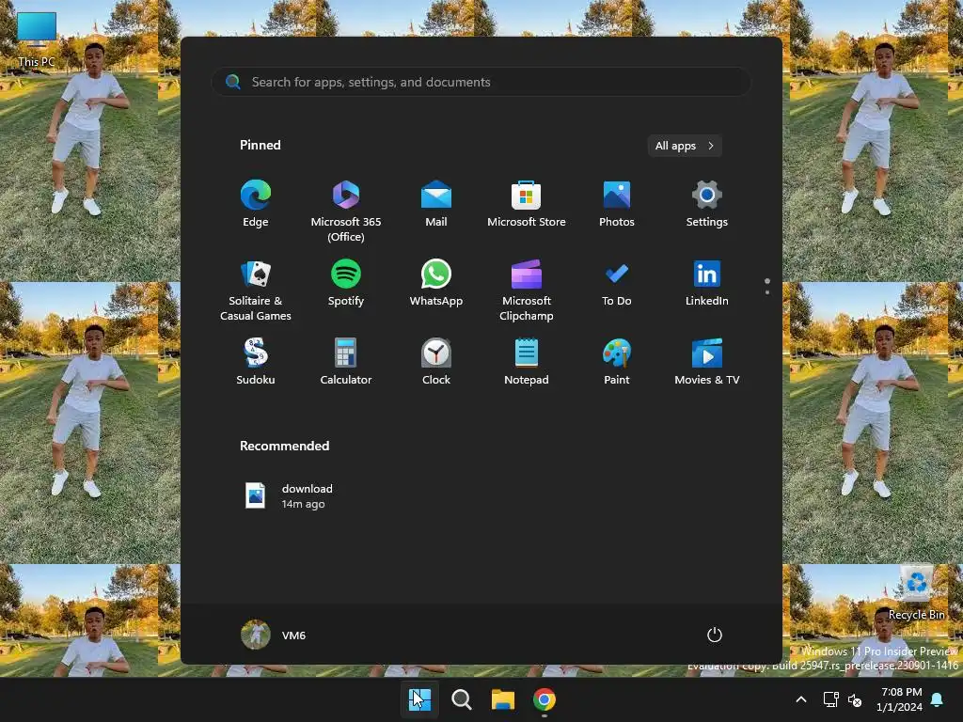This screenshot has width=963, height=722.
Task: Open LinkedIn
Action: (707, 284)
